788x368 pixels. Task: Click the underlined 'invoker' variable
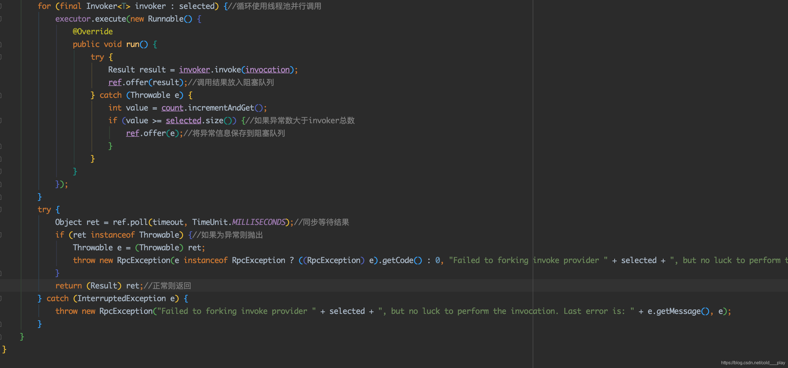194,70
